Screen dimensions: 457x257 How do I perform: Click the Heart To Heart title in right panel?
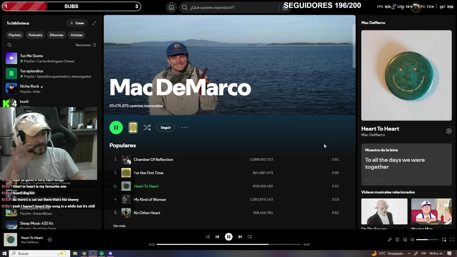(380, 128)
